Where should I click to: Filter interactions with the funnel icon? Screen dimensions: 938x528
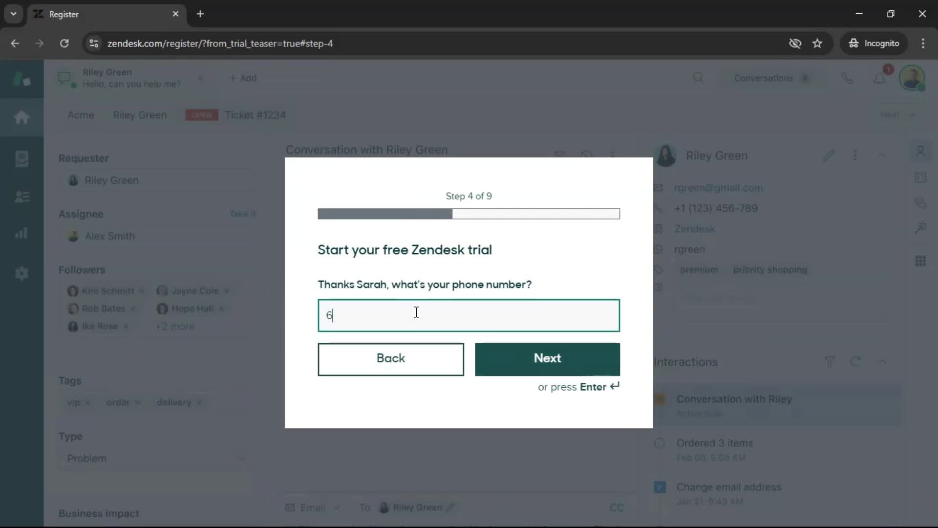[x=830, y=362]
